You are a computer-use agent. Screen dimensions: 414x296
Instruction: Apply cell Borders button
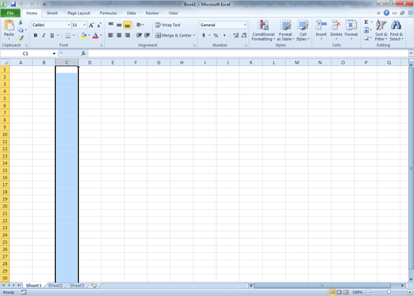pos(68,35)
